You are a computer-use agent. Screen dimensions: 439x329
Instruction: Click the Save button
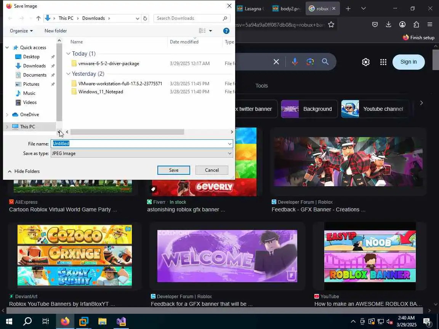pyautogui.click(x=174, y=170)
